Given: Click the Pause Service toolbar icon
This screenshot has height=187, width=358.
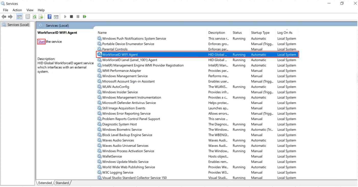Looking at the screenshot, I should click(x=78, y=17).
